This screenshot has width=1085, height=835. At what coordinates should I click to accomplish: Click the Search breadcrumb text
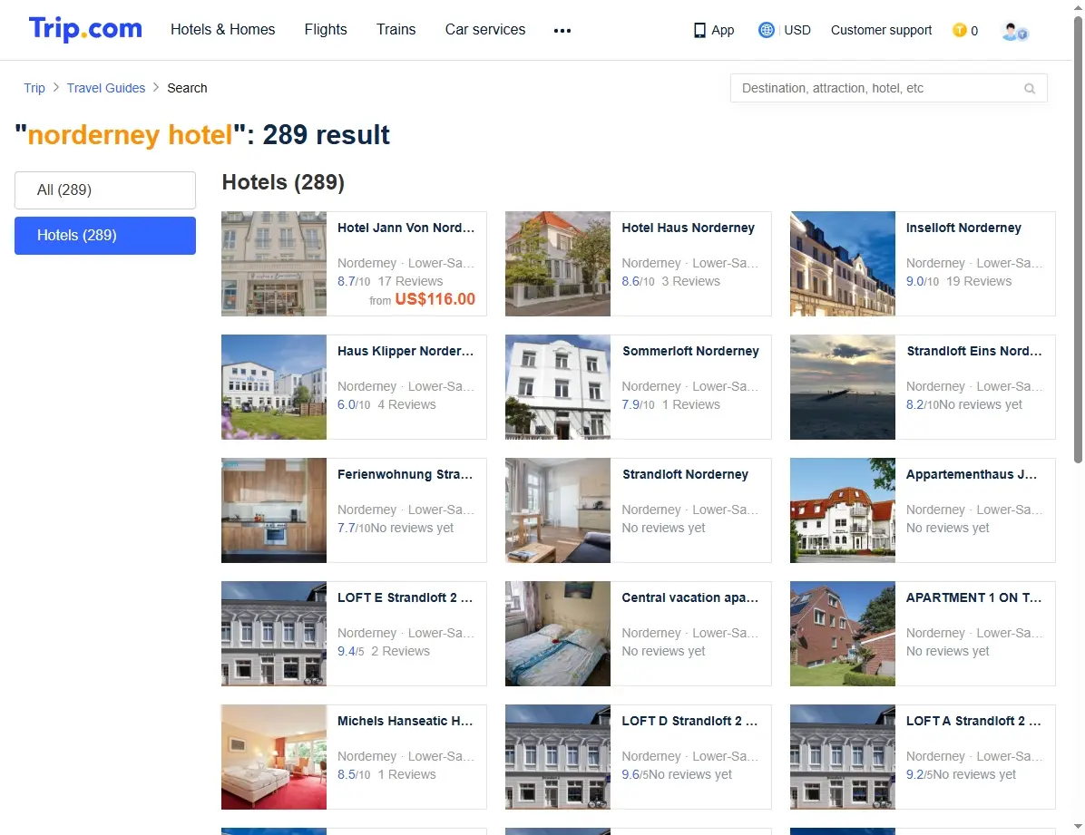click(187, 88)
